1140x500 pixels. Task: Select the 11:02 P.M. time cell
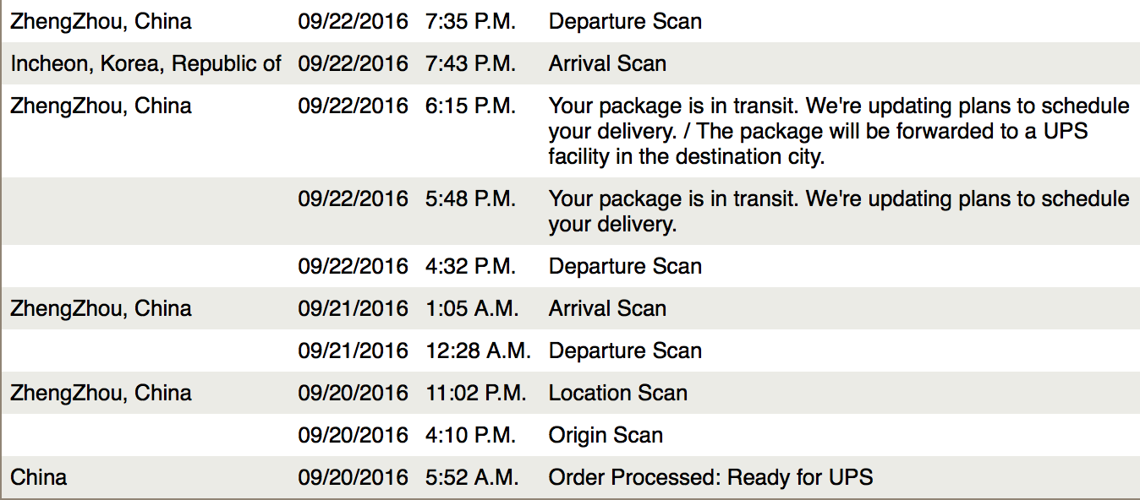(x=476, y=394)
